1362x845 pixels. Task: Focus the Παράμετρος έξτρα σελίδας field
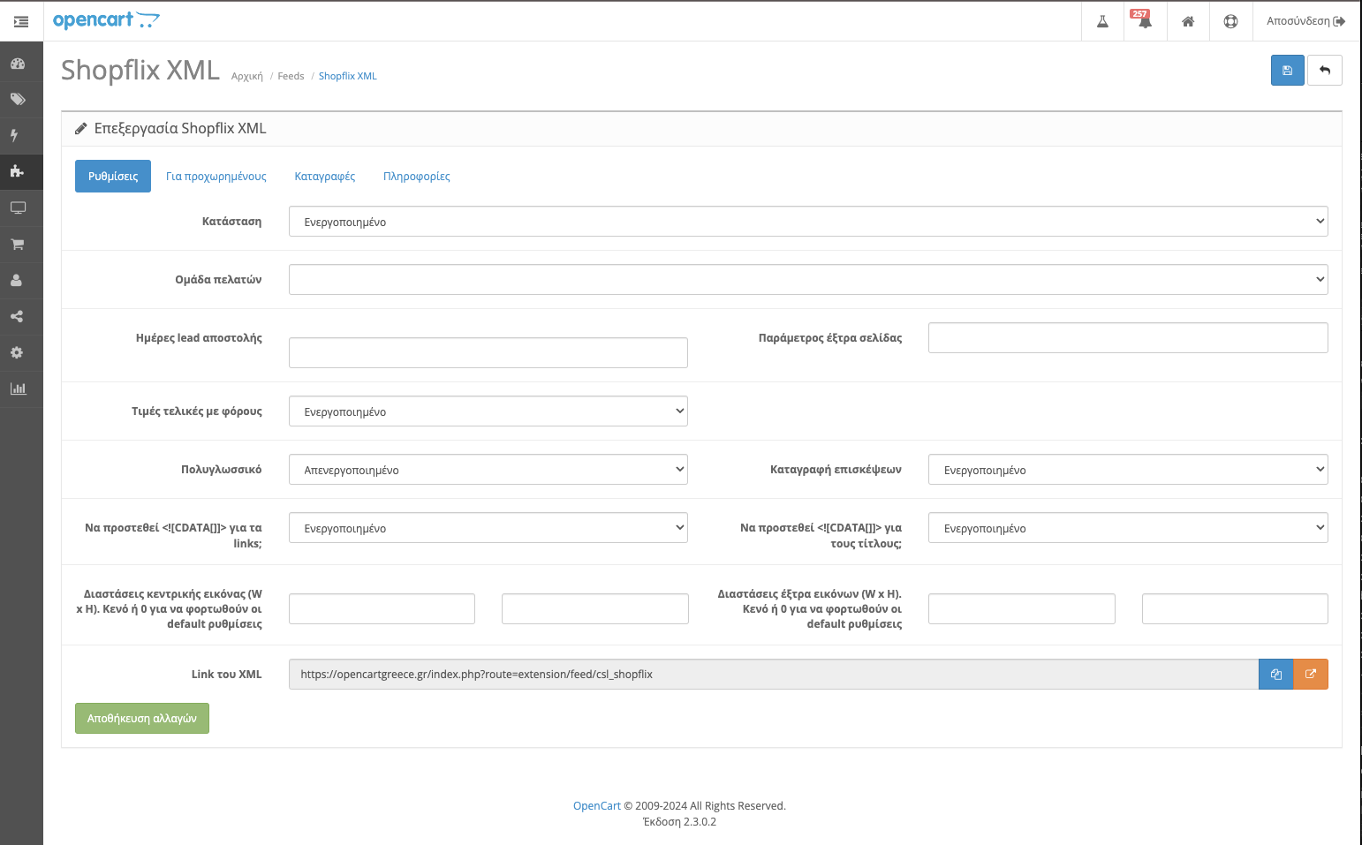coord(1128,338)
